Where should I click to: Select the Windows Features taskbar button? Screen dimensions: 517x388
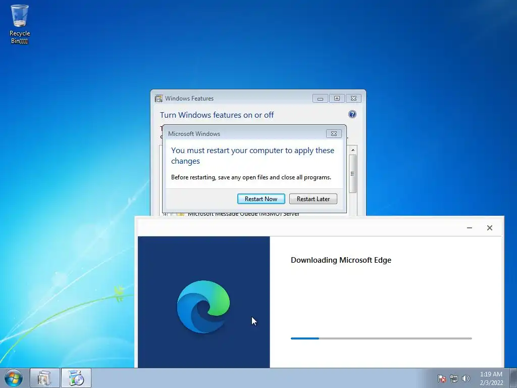[x=45, y=378]
